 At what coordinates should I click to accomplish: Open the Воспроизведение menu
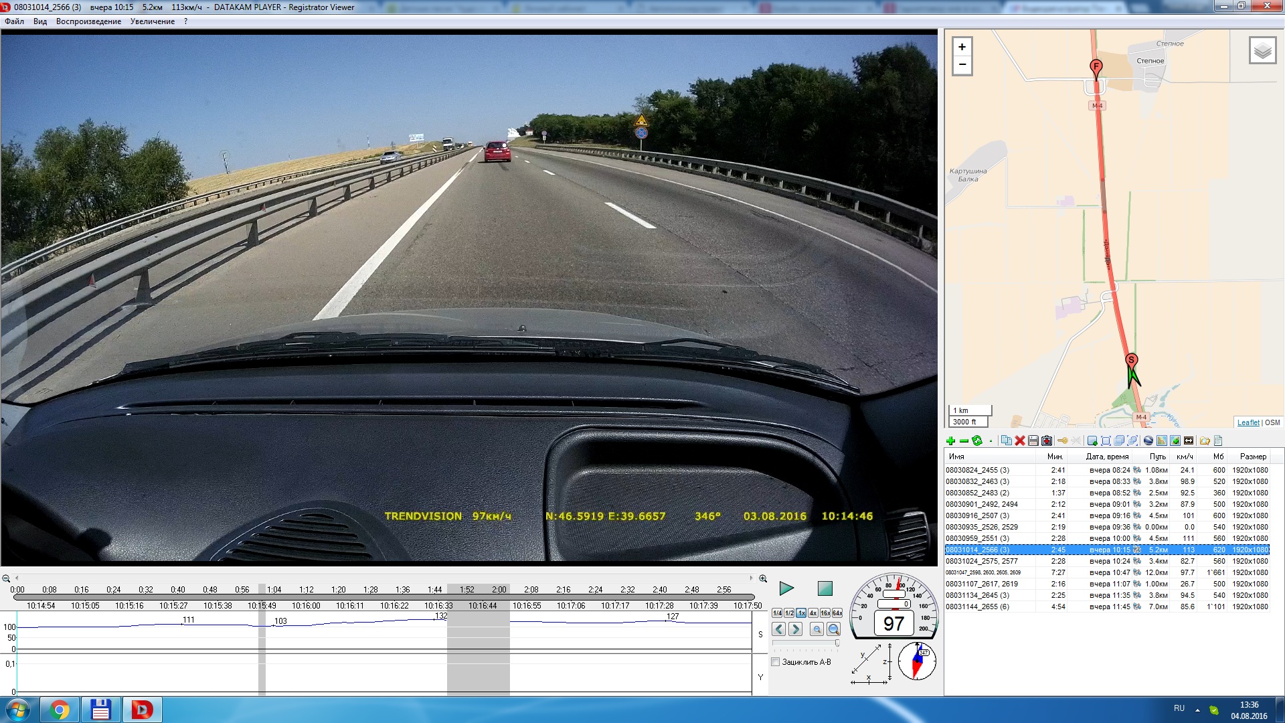click(88, 21)
